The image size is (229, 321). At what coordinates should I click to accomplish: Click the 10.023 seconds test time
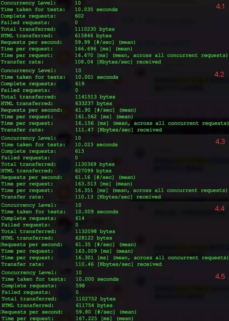(x=96, y=145)
